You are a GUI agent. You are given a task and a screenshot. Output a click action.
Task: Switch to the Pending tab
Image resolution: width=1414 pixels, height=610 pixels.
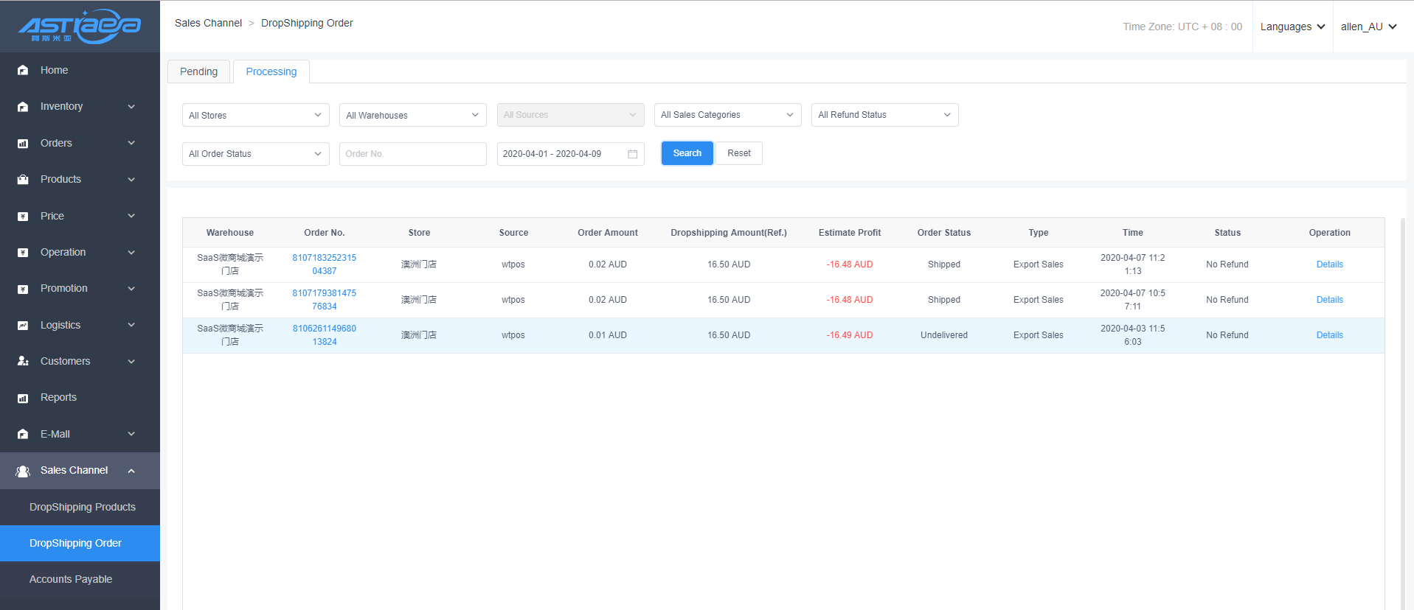tap(198, 71)
